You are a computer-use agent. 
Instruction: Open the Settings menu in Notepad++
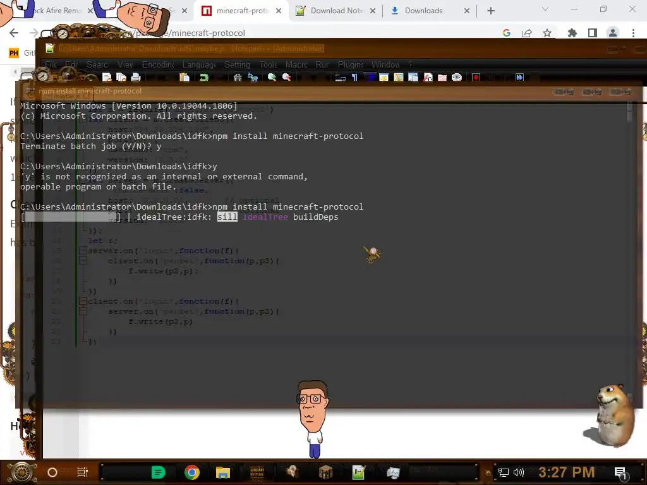click(238, 65)
